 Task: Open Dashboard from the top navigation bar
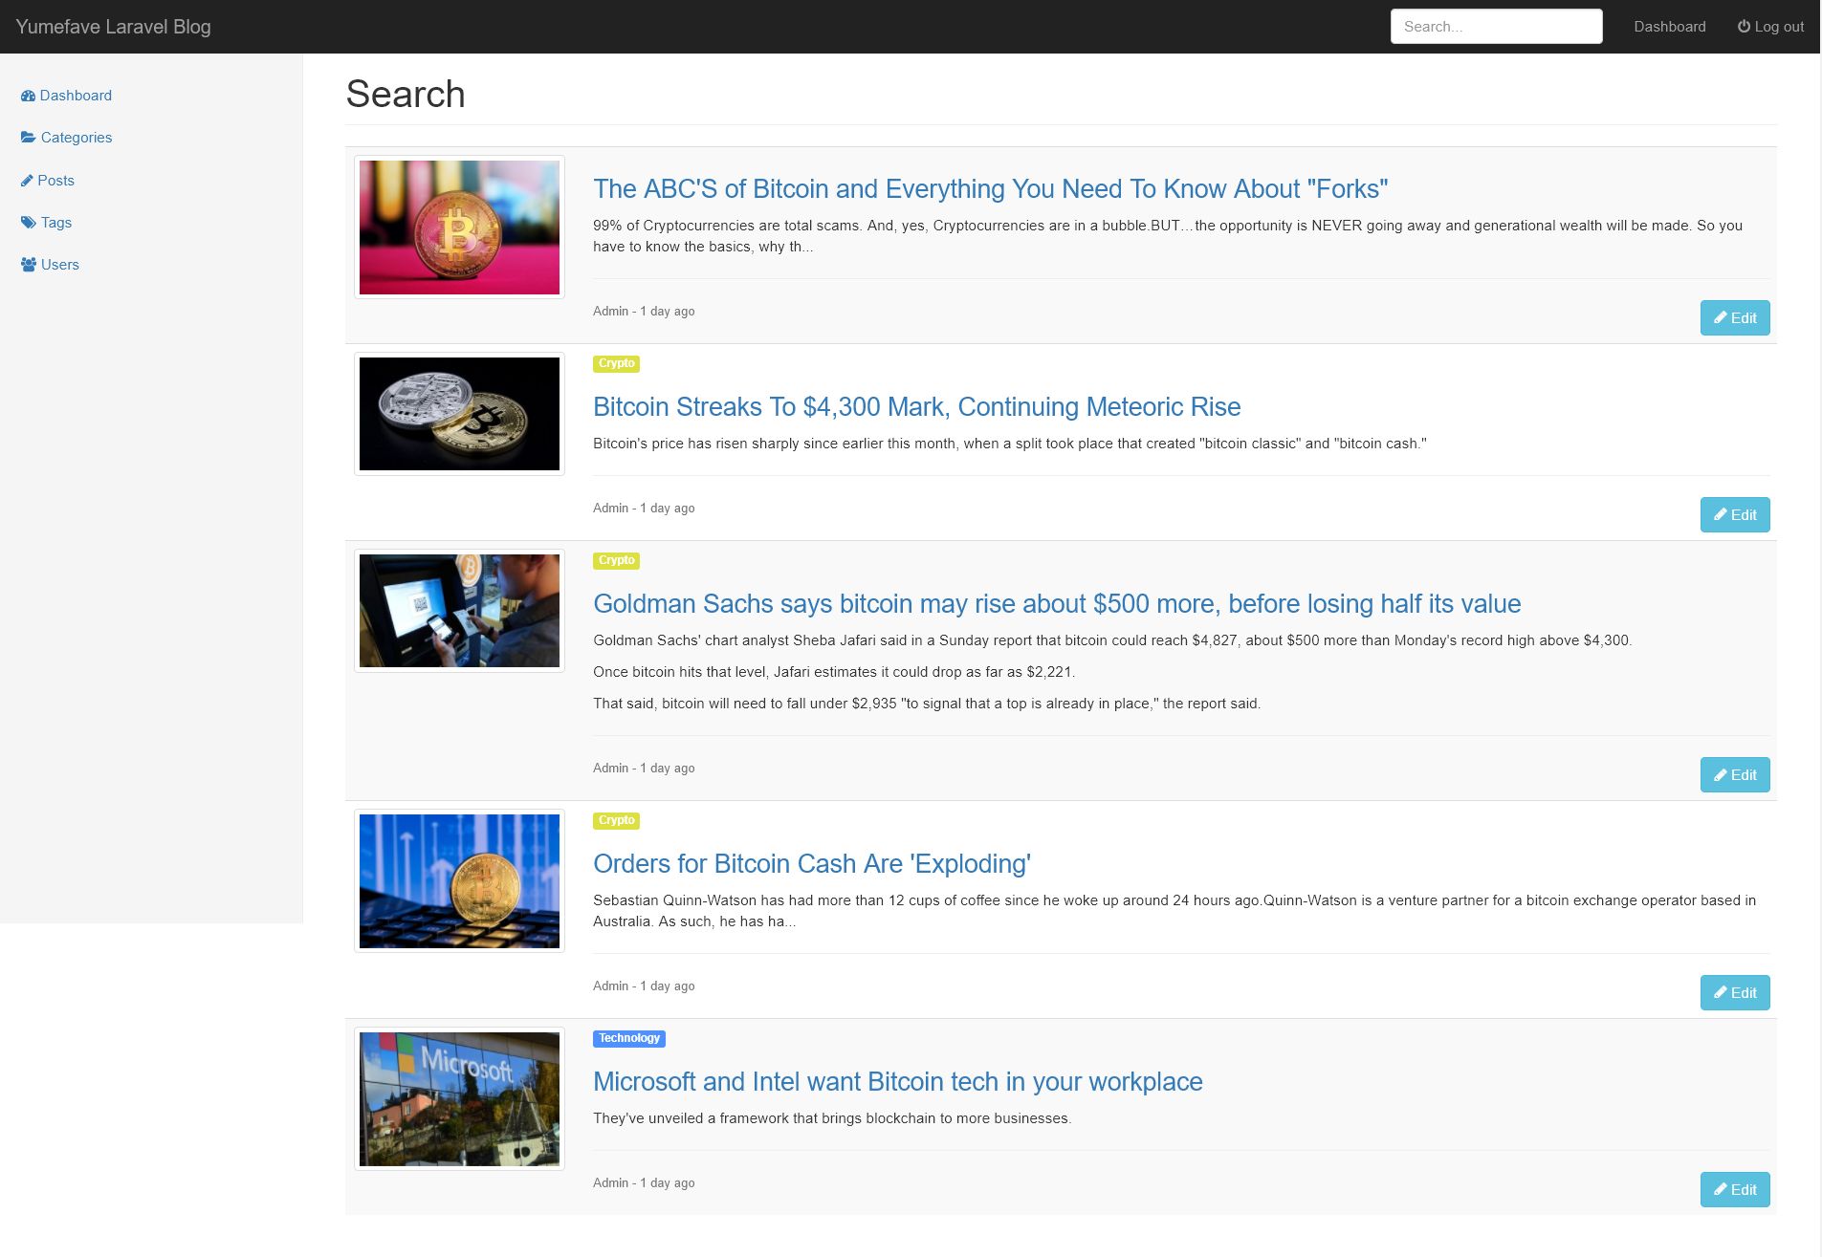[x=1669, y=27]
